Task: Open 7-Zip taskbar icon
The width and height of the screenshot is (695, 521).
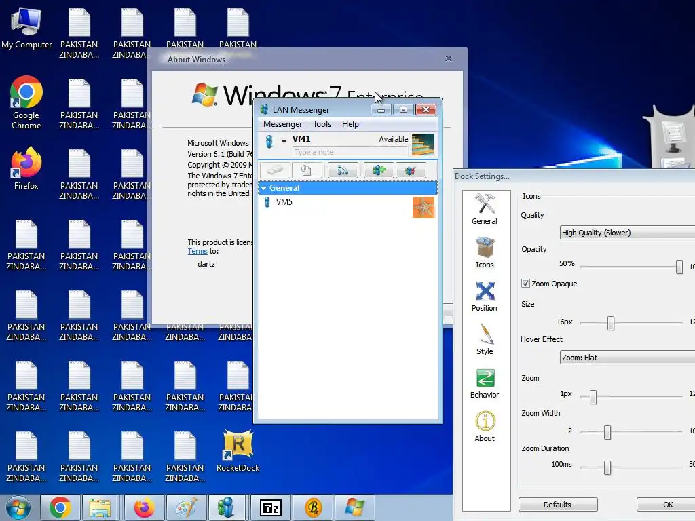Action: click(x=270, y=507)
